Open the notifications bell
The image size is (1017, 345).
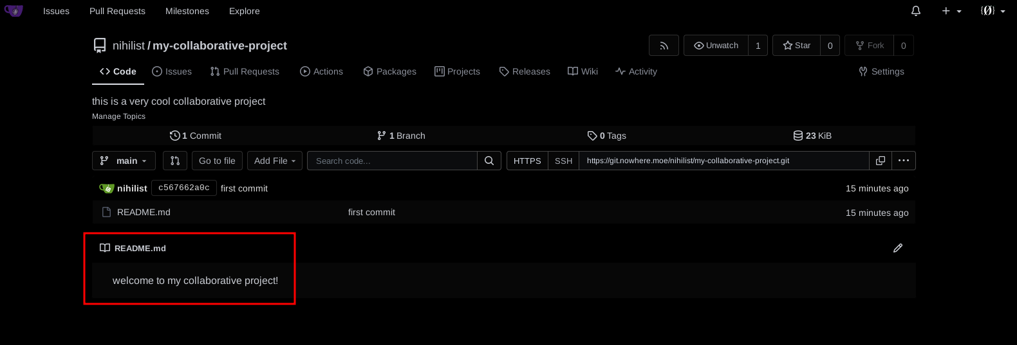[x=915, y=11]
